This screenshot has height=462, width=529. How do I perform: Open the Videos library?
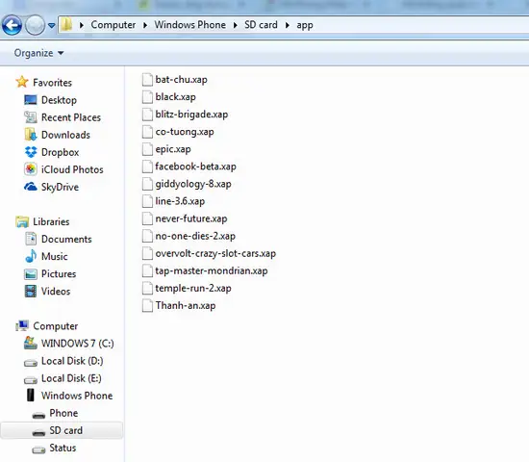pos(56,291)
